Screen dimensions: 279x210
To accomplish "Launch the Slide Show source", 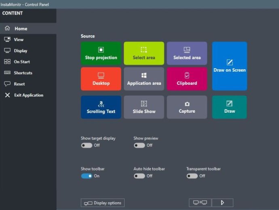I will coord(144,107).
